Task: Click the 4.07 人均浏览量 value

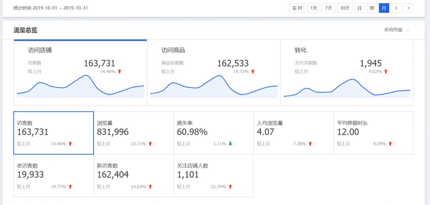Action: (x=266, y=132)
